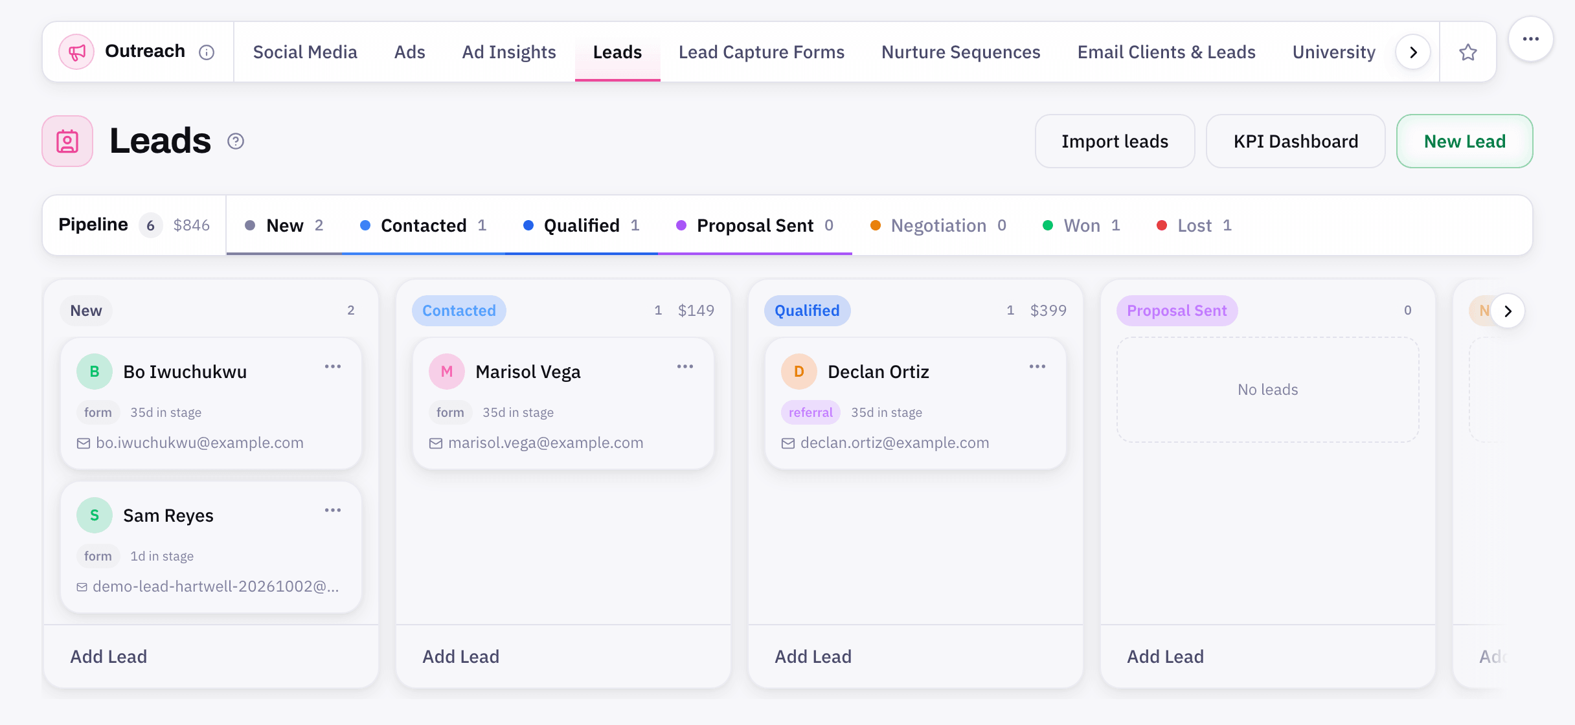
Task: Show more navigation tabs with chevron arrow
Action: [1413, 52]
